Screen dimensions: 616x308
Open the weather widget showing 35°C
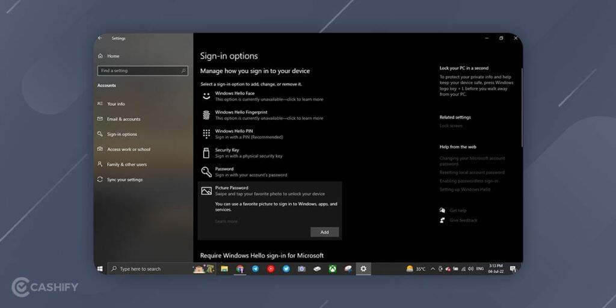click(416, 269)
